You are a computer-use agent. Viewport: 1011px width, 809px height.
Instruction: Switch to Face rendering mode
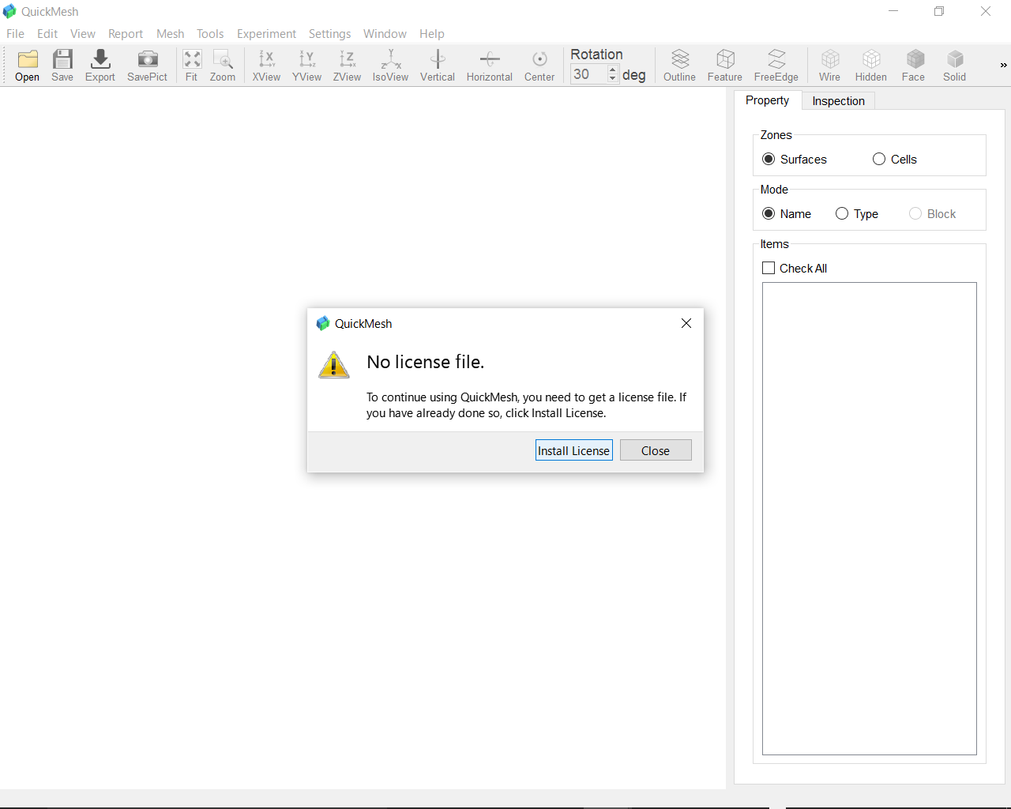click(x=914, y=66)
